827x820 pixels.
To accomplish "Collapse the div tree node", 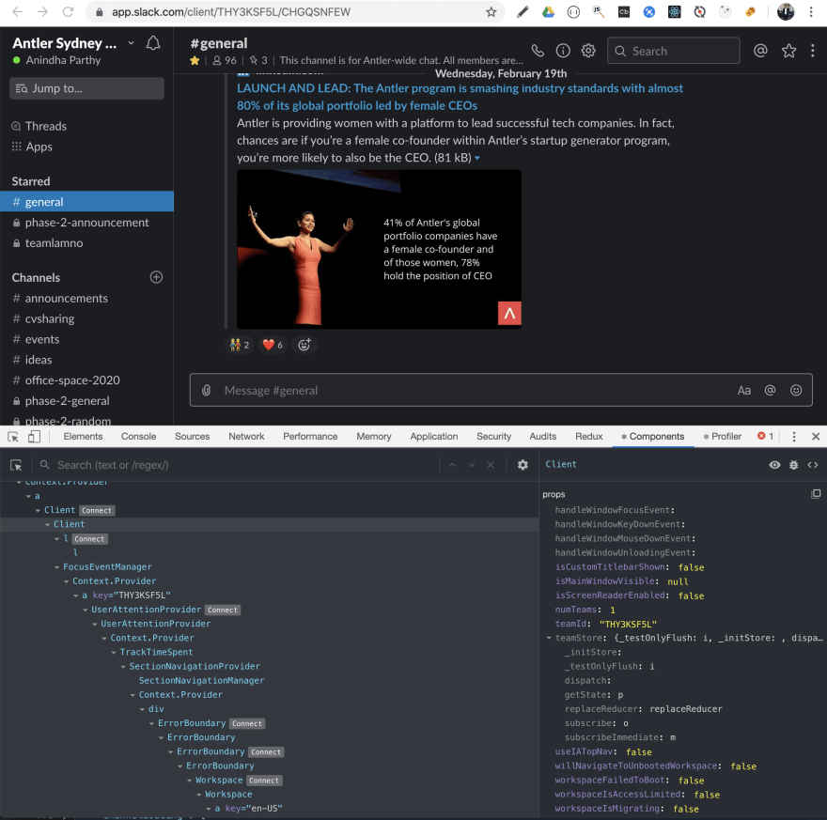I will [143, 709].
